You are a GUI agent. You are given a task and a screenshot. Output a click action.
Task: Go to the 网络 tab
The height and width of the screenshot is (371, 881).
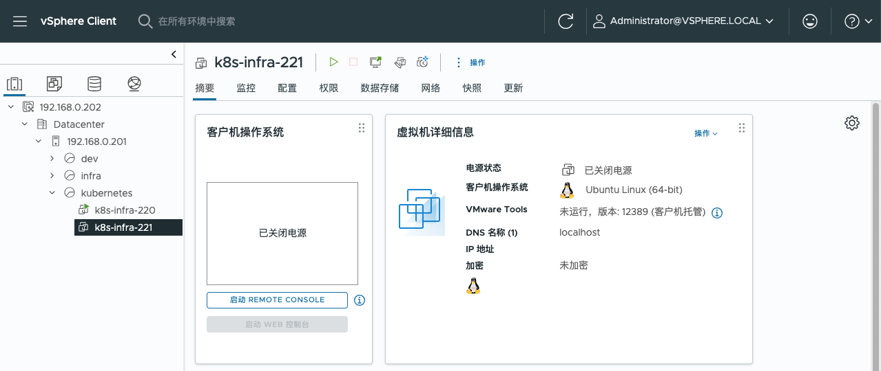[431, 88]
